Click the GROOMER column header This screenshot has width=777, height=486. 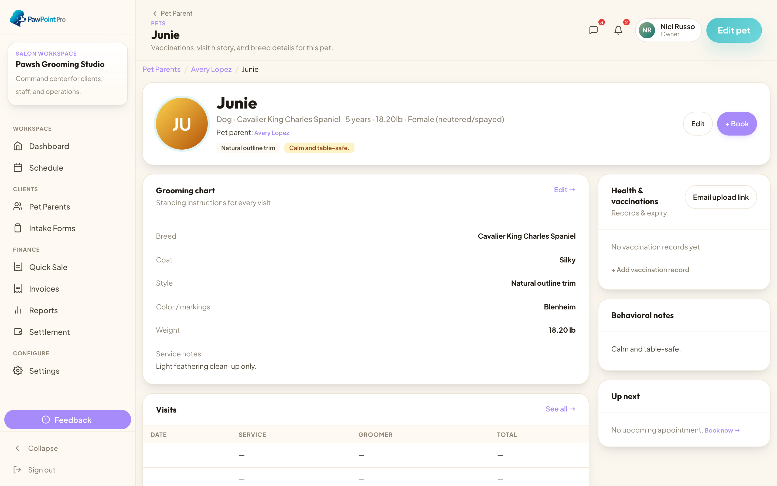[x=375, y=435]
